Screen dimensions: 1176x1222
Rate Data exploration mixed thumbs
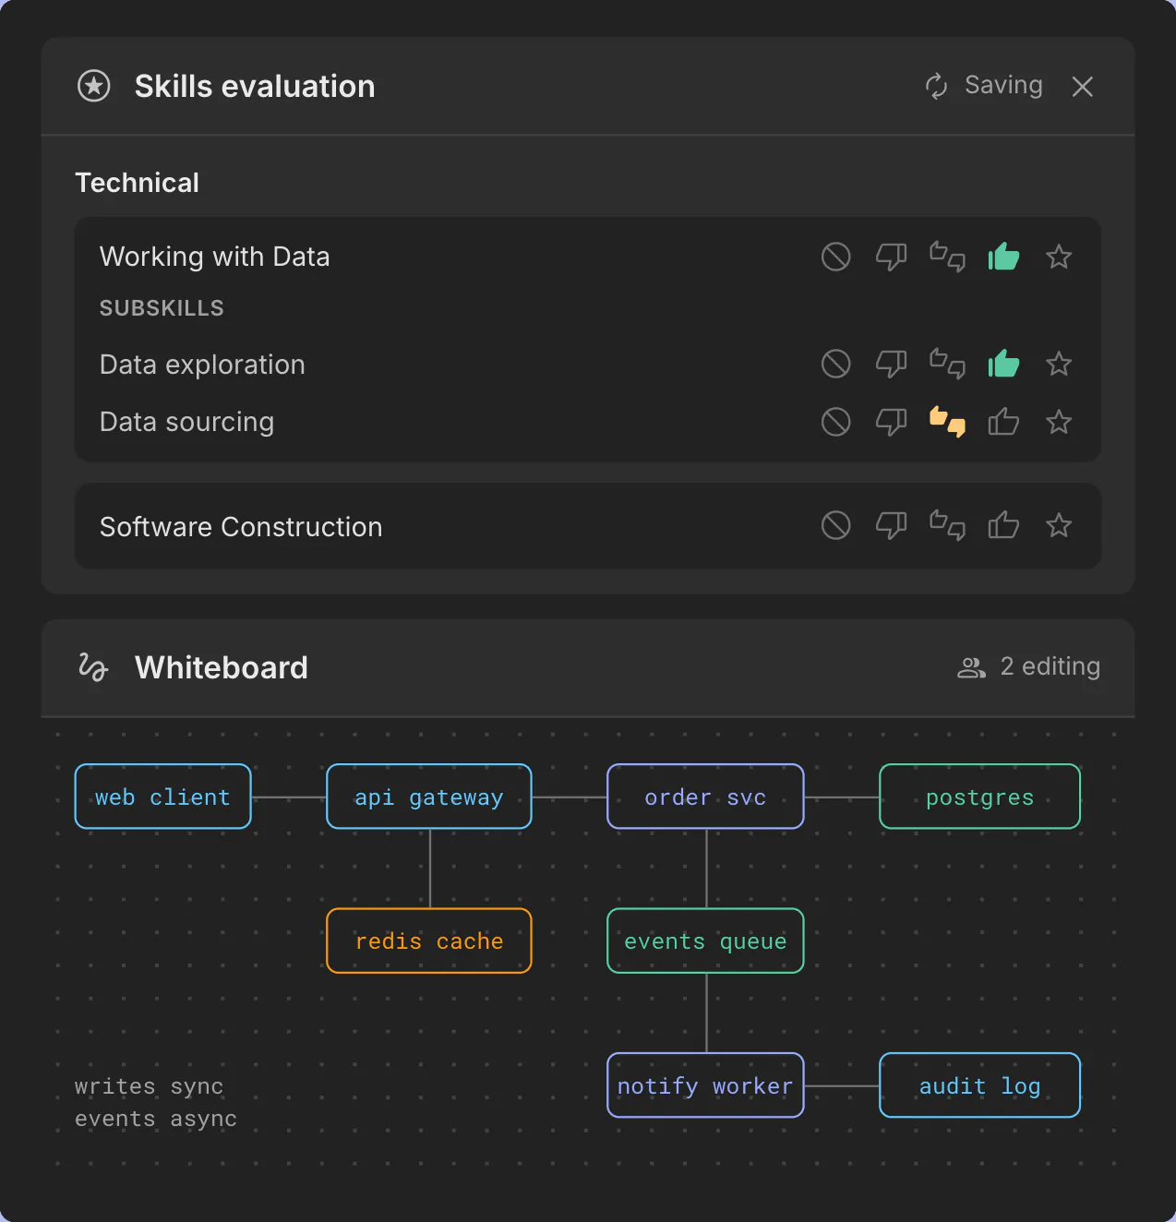[x=947, y=364]
